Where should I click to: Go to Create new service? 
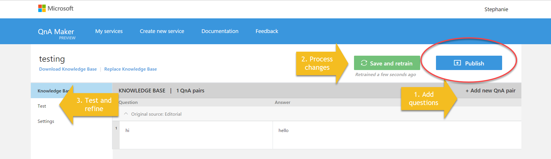(x=162, y=31)
